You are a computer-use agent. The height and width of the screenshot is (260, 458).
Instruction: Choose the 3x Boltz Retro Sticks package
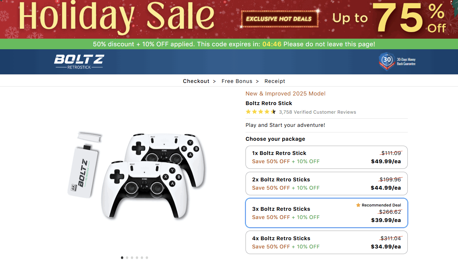(x=326, y=213)
